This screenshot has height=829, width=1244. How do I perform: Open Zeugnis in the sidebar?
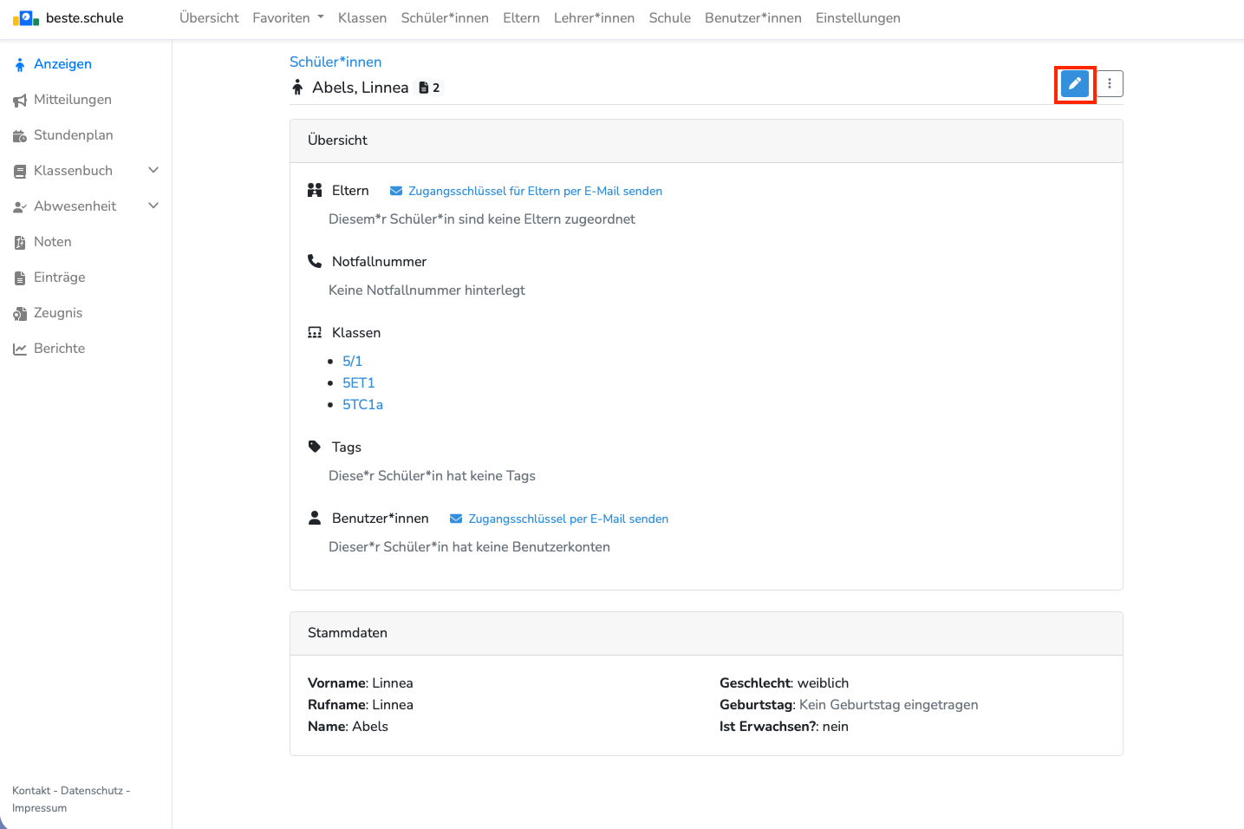57,313
